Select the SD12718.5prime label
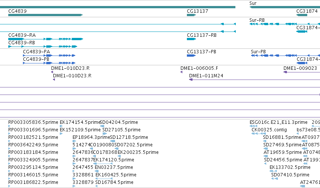 click(x=129, y=137)
